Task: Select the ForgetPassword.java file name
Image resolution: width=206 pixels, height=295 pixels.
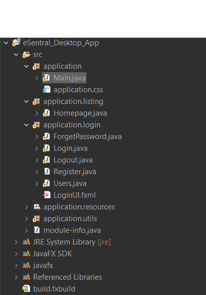Action: [88, 137]
